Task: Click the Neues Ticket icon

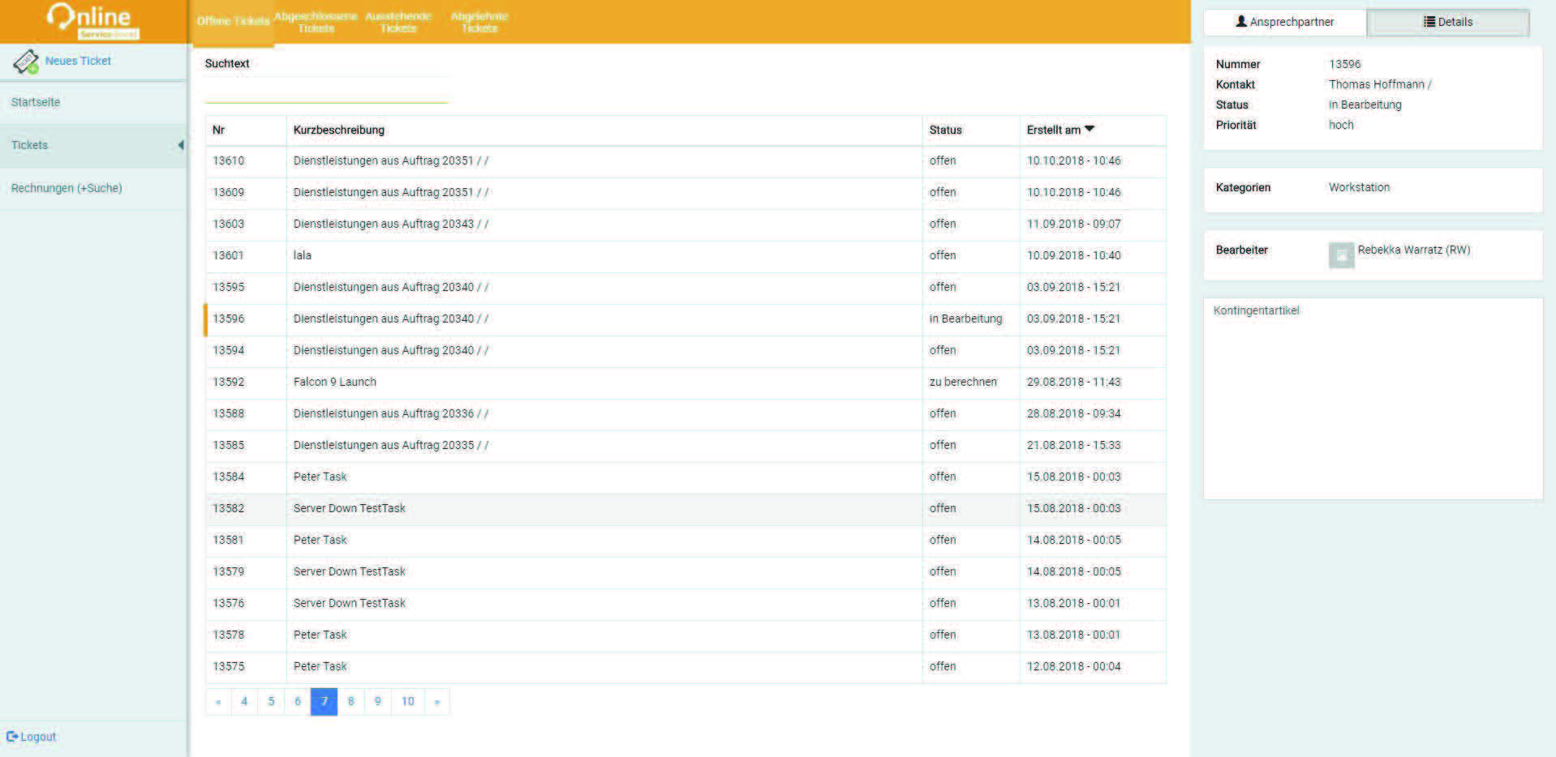Action: coord(26,62)
